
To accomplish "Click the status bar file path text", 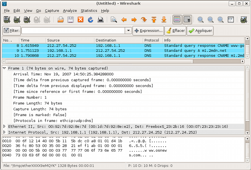I will (49, 166).
